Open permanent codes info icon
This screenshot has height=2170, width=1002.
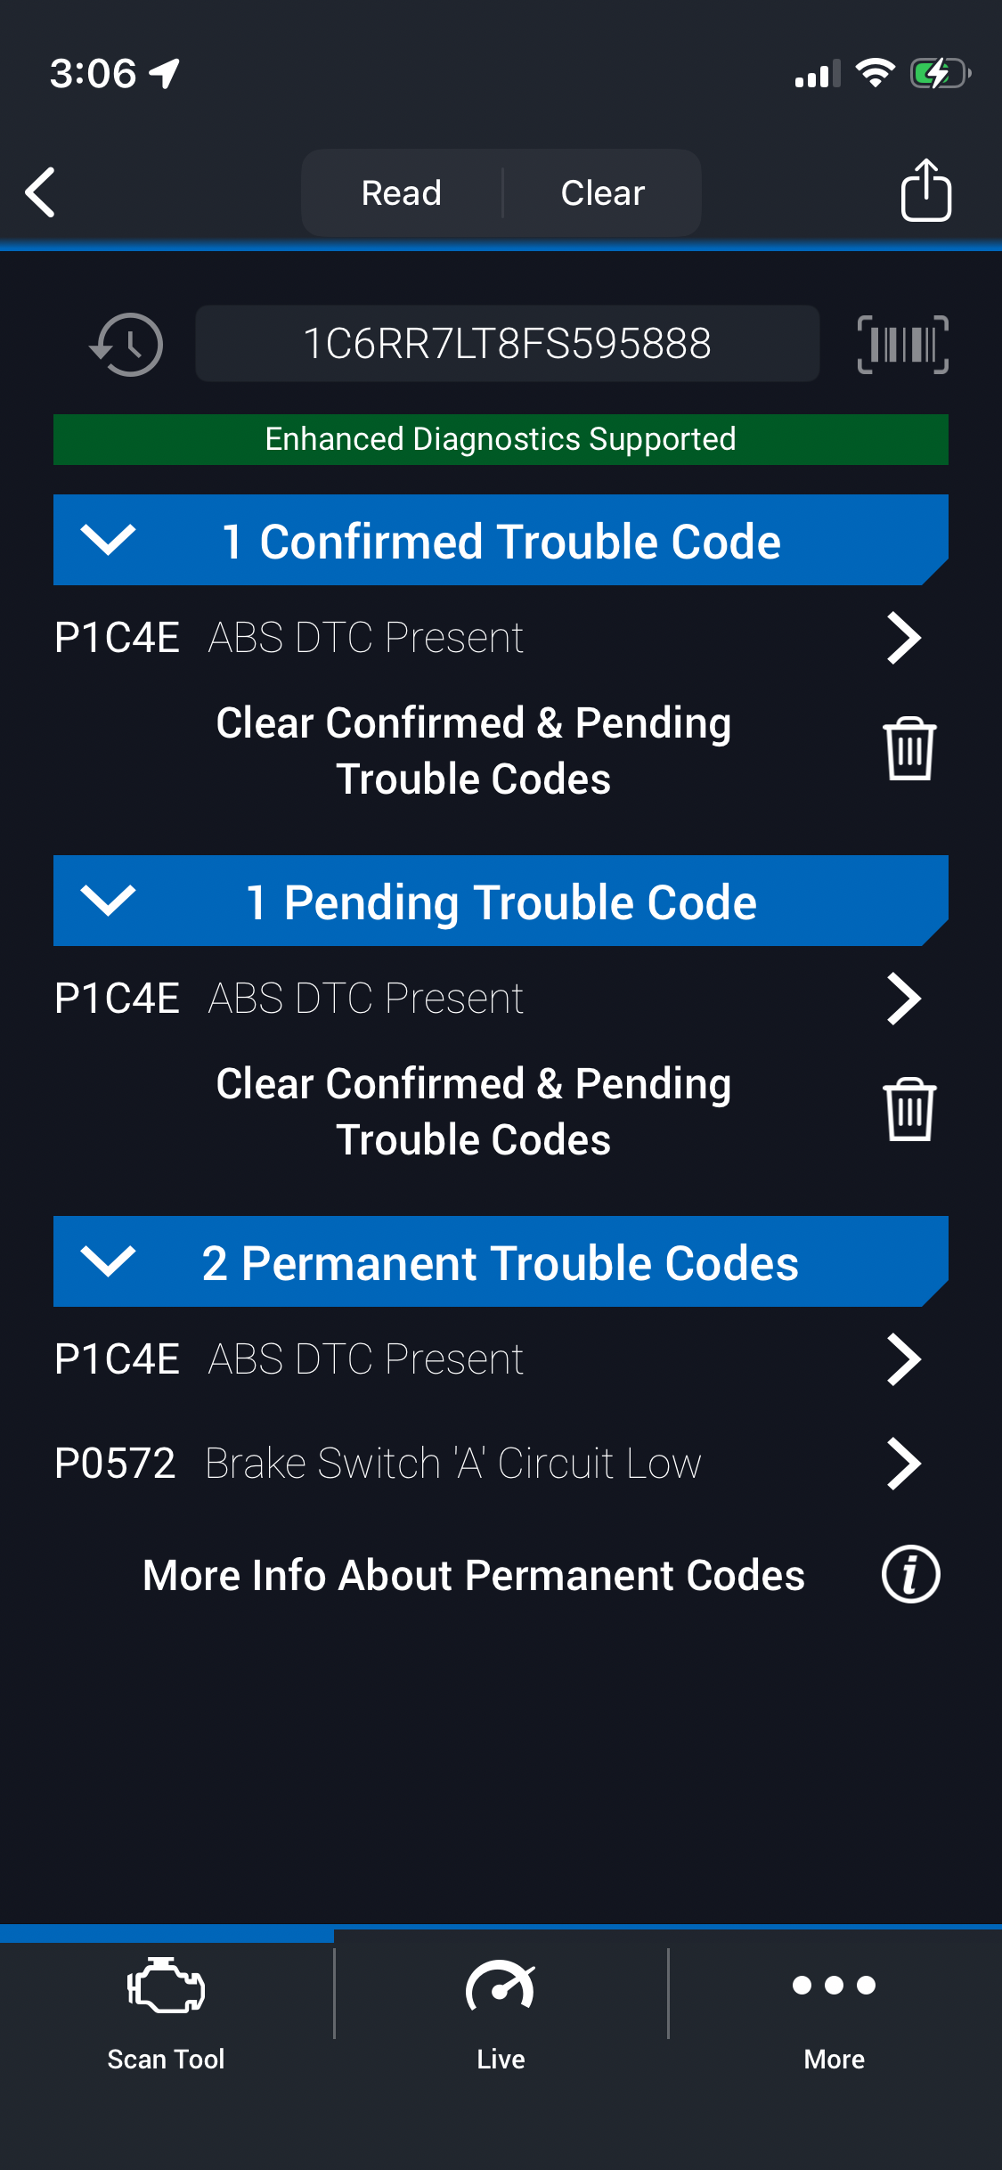[910, 1575]
